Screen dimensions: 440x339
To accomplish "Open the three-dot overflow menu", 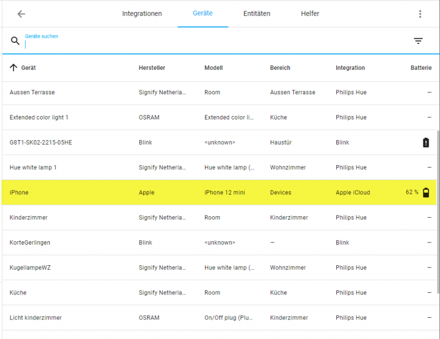I will [420, 14].
